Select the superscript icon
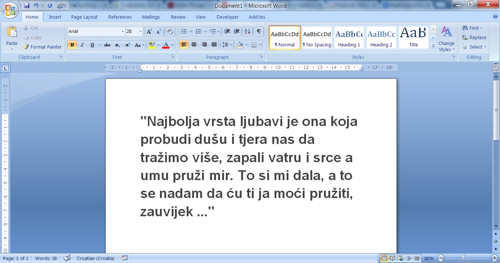Screen dimensions: 500x263 [127, 45]
